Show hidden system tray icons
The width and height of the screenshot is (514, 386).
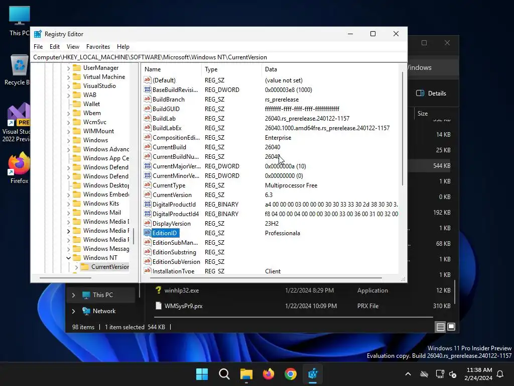pos(408,374)
